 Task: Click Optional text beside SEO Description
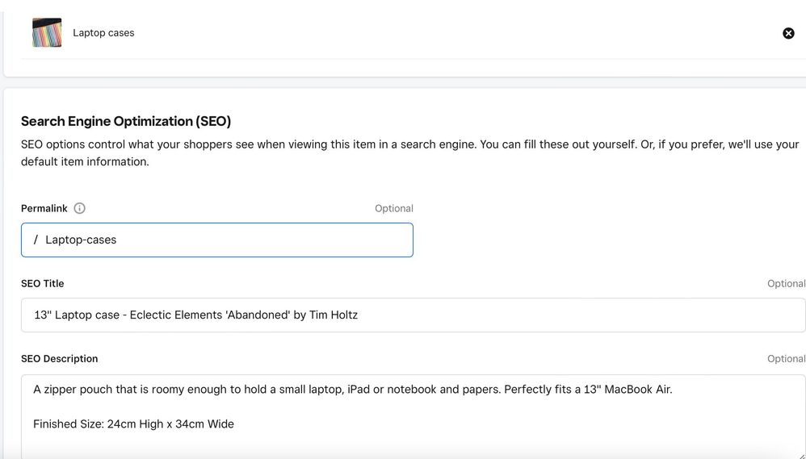click(x=785, y=359)
